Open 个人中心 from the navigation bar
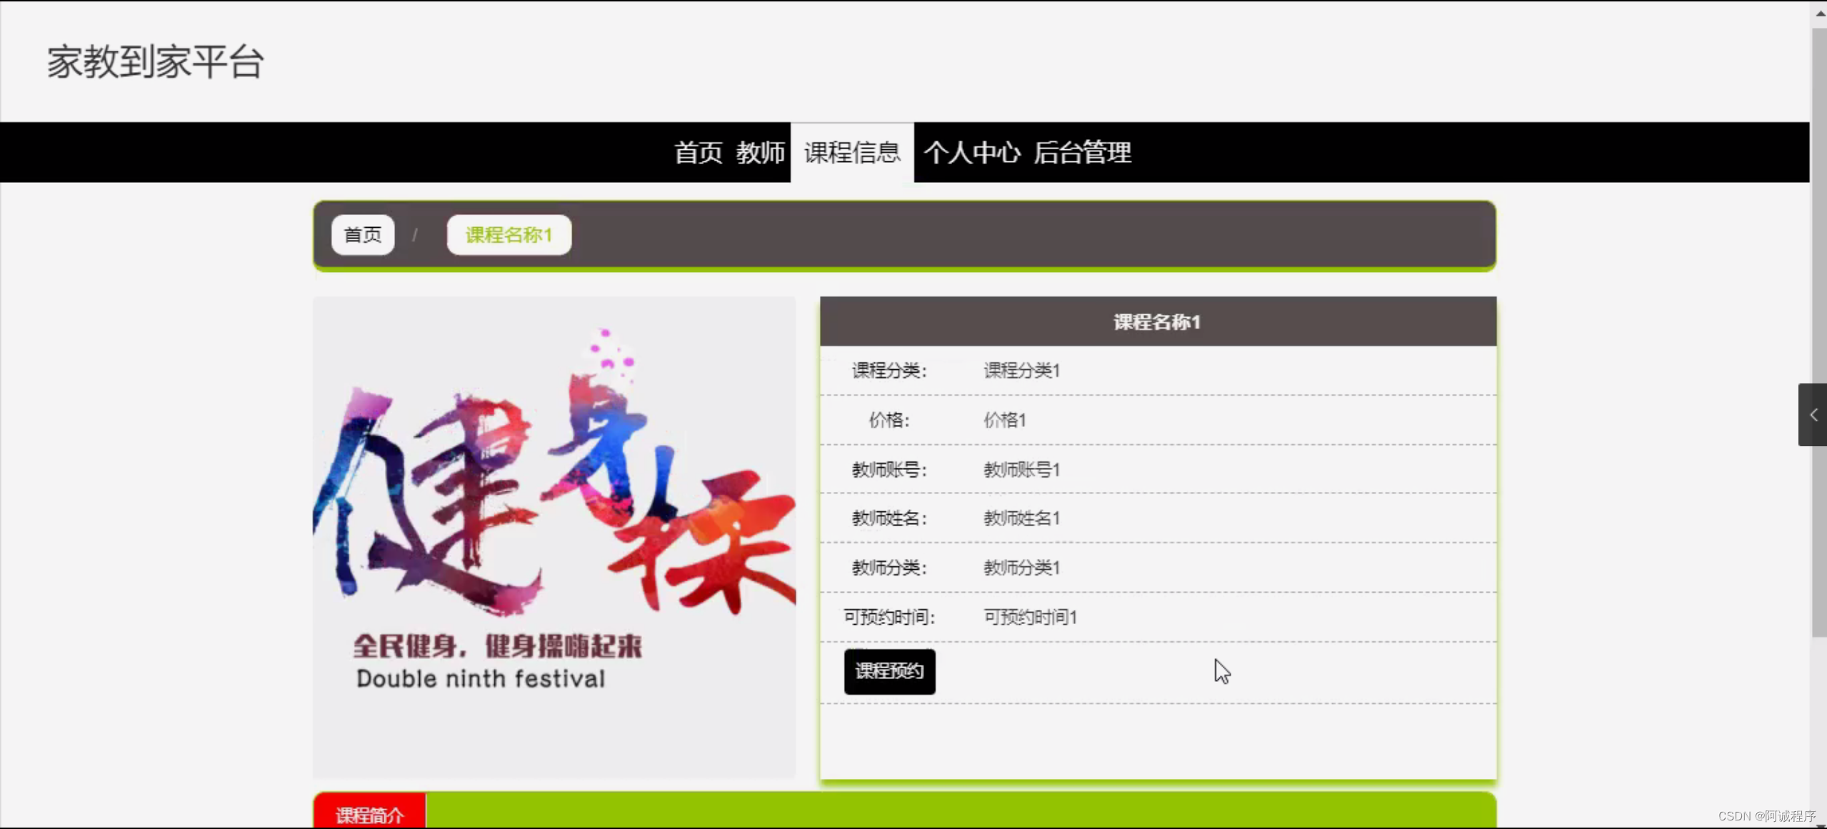The width and height of the screenshot is (1827, 829). 972,153
